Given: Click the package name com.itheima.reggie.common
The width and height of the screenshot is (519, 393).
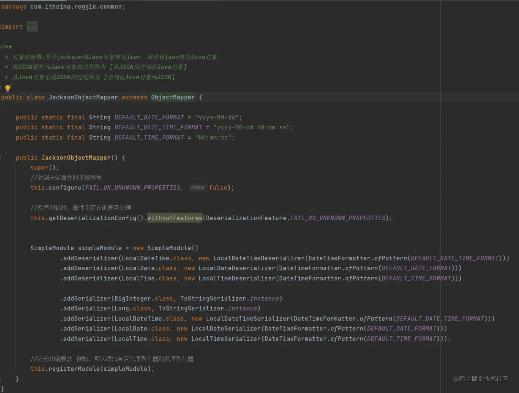Looking at the screenshot, I should coord(76,7).
